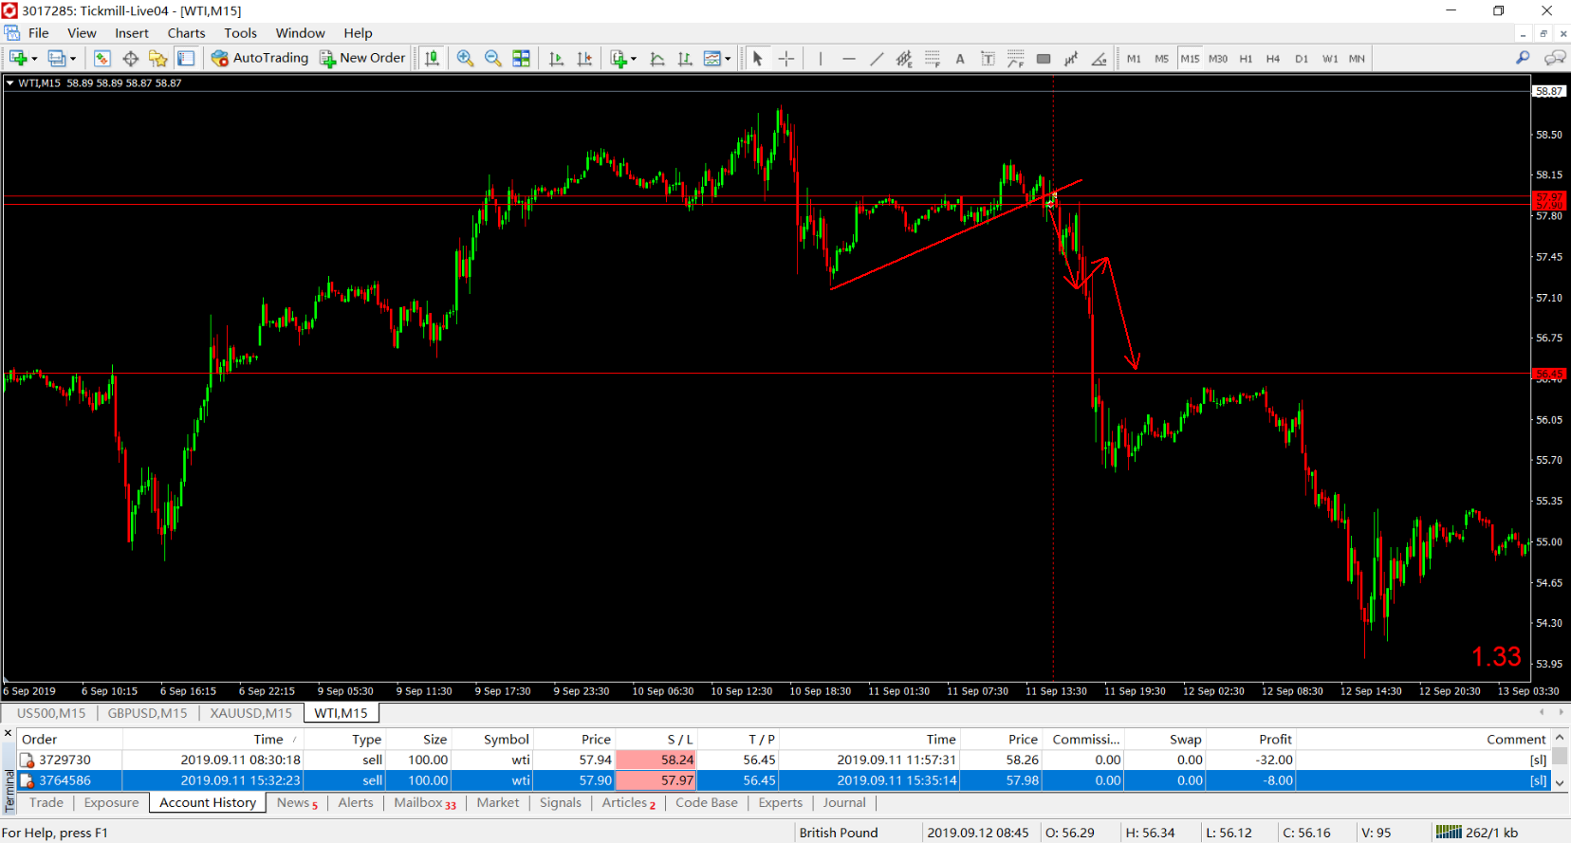Select the Rectangle shape tool
Viewport: 1571px width, 843px height.
pyautogui.click(x=1044, y=59)
